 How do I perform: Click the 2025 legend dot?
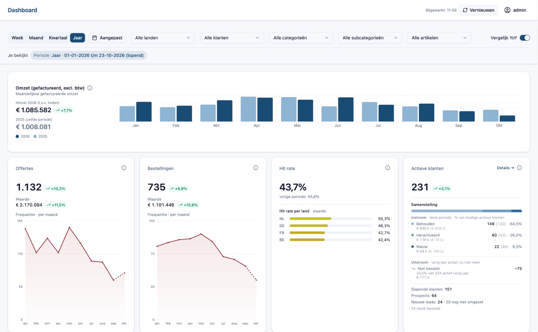coord(35,136)
